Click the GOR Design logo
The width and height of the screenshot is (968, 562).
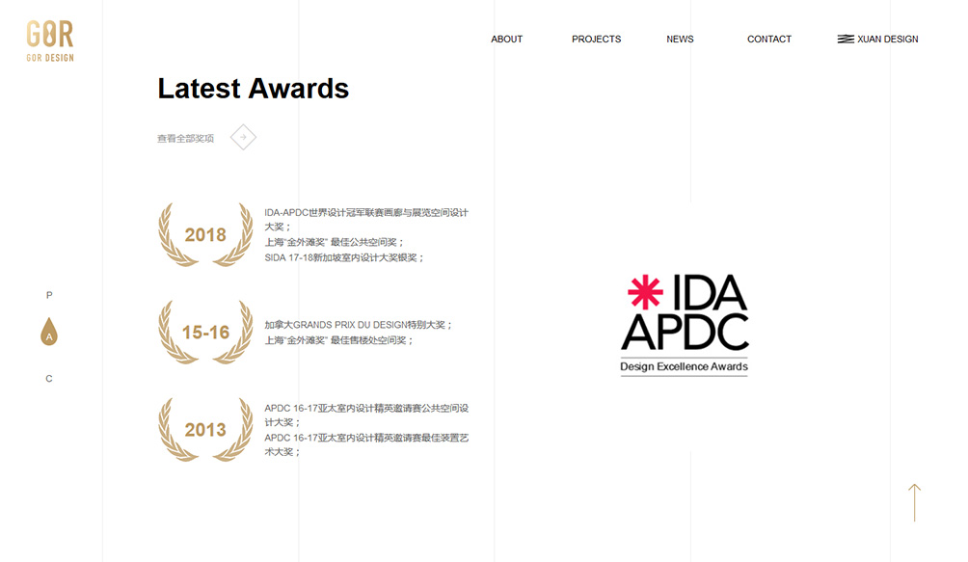coord(50,41)
